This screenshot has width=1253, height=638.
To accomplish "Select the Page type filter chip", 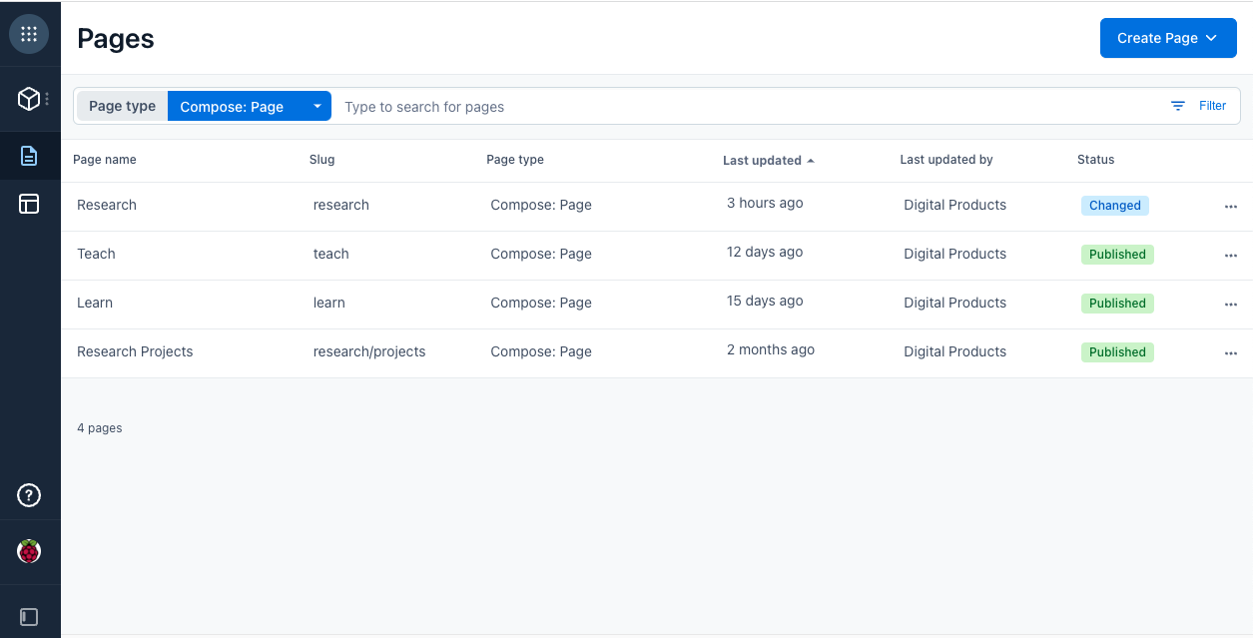I will [x=122, y=105].
